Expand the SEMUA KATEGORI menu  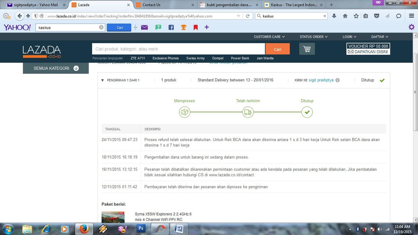[x=56, y=68]
